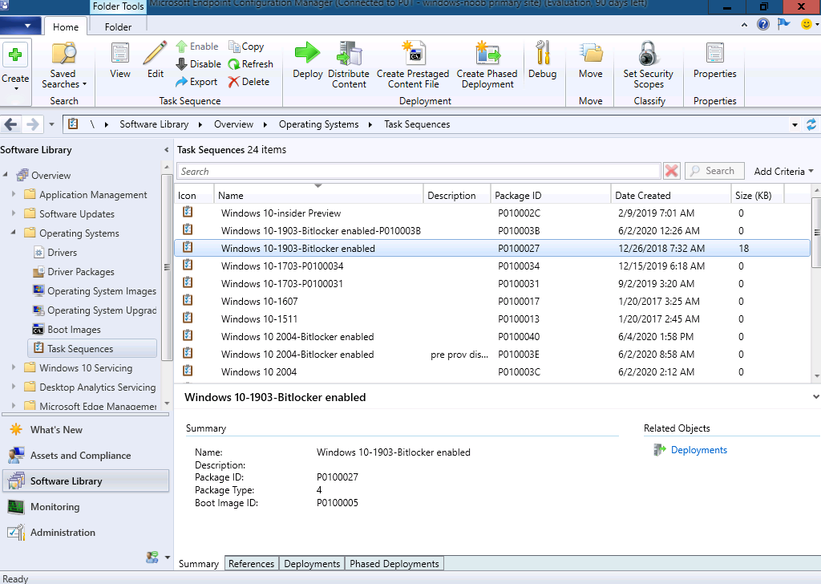Export the selected task sequence
The width and height of the screenshot is (821, 584).
click(x=196, y=82)
